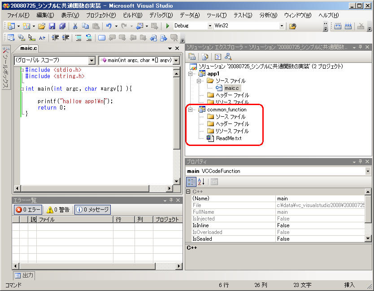The height and width of the screenshot is (291, 374).
Task: Click the Comment Out Selected Lines icon
Action: pos(78,38)
